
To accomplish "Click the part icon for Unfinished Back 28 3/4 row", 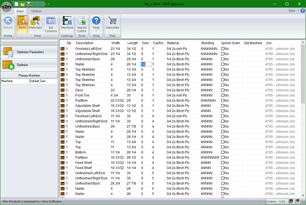I will point(62,184).
